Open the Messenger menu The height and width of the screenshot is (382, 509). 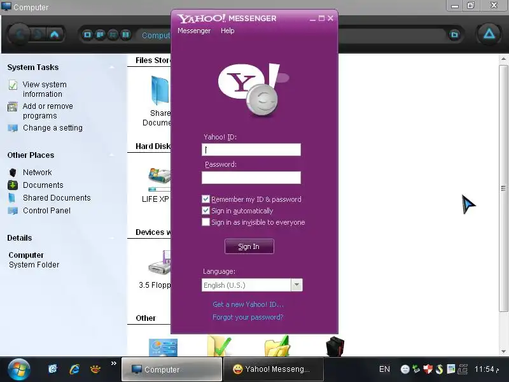coord(194,31)
